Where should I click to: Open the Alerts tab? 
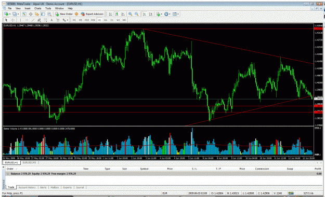tap(43, 188)
